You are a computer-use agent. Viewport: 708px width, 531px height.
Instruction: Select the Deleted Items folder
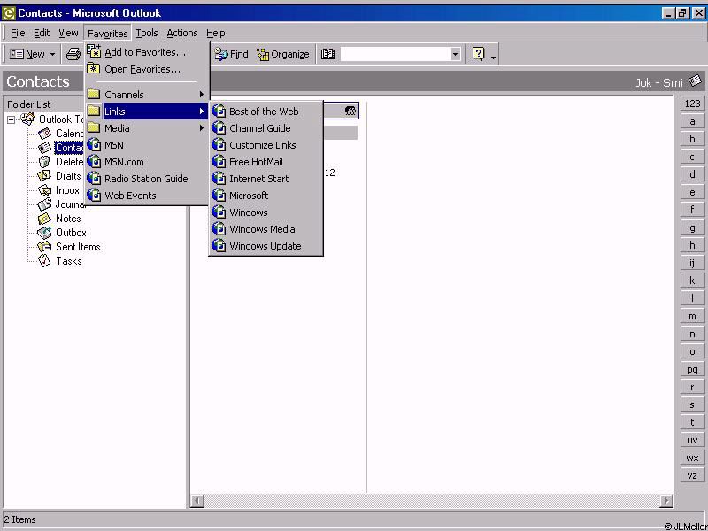[60, 162]
